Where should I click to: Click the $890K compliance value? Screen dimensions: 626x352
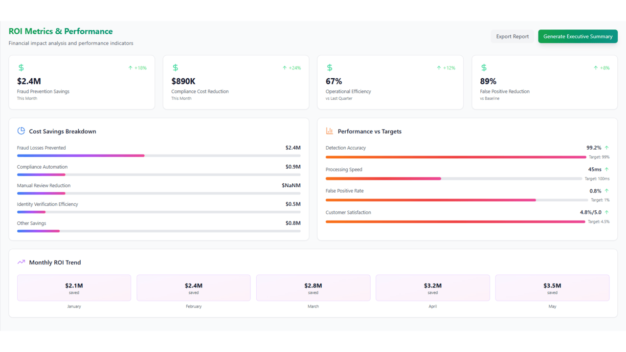tap(183, 81)
